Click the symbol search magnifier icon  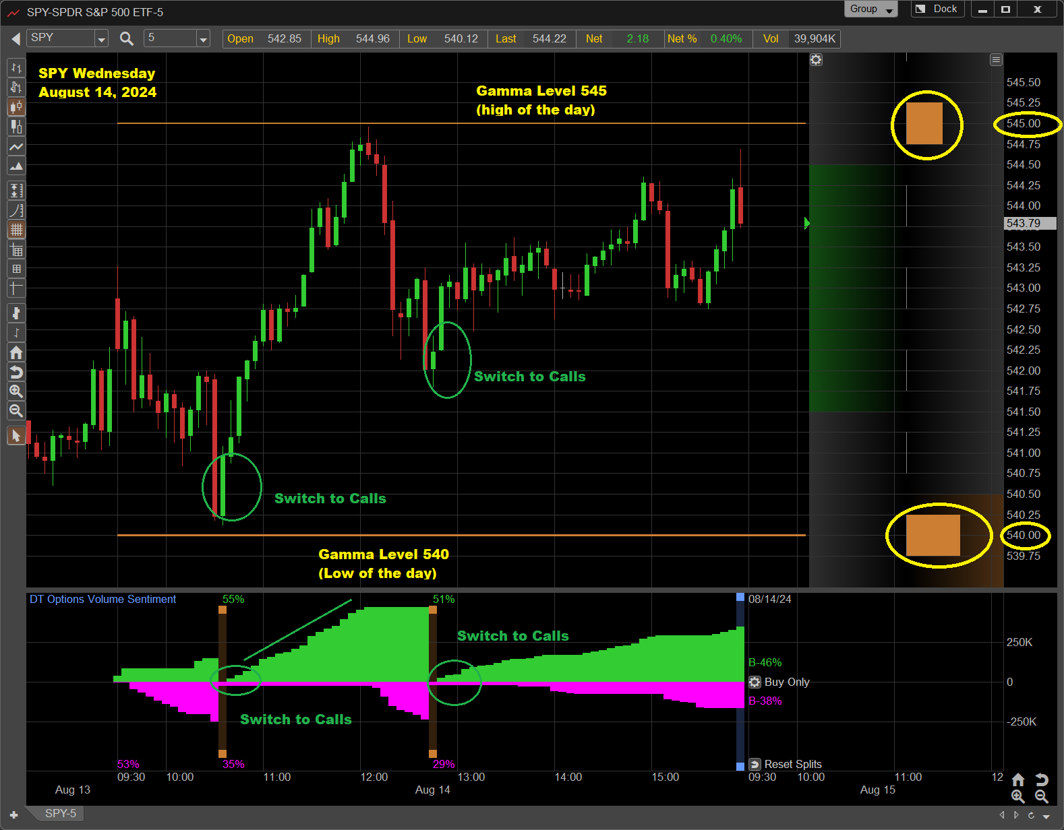click(x=126, y=39)
